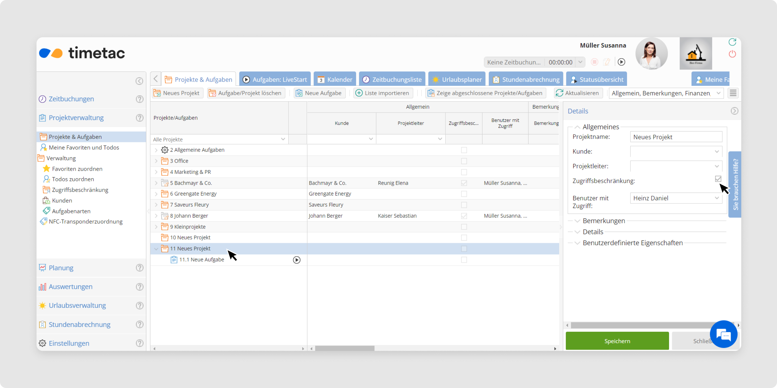Click the refresh icon at top right
777x388 pixels.
732,42
